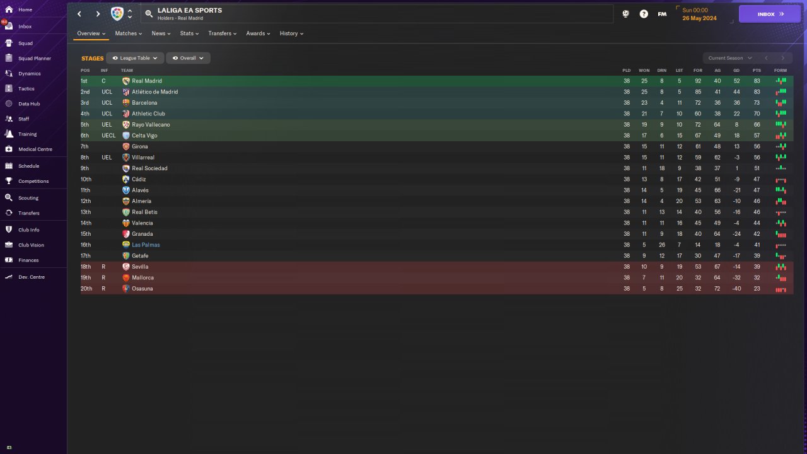Click Girona's form indicator
807x454 pixels.
[x=781, y=147]
